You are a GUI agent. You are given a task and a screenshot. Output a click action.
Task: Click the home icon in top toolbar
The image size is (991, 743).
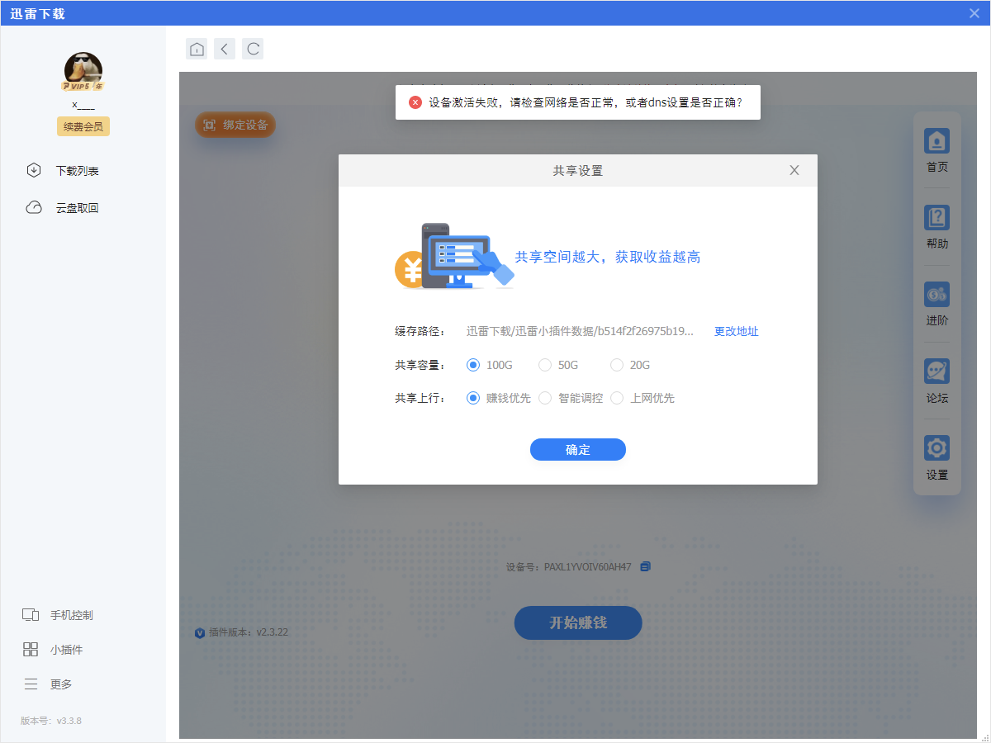click(x=197, y=49)
